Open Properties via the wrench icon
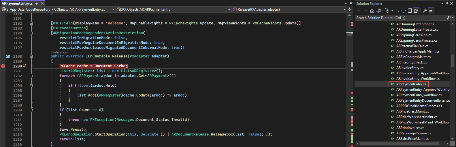The width and height of the screenshot is (456, 147). coord(425,11)
